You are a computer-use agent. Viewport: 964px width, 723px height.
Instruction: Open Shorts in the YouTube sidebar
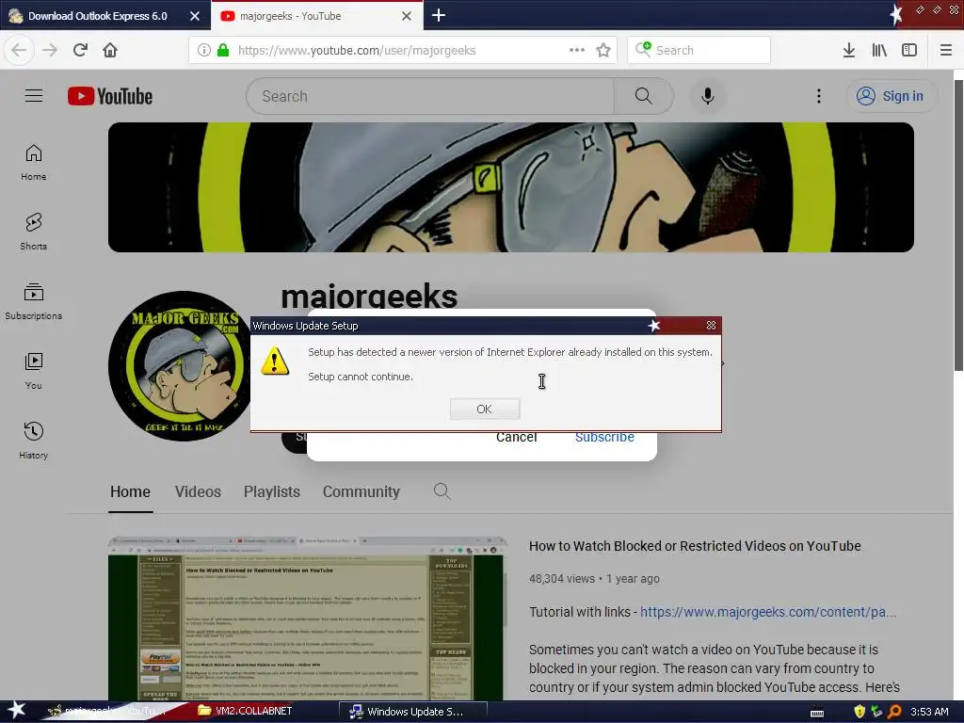[x=33, y=232]
